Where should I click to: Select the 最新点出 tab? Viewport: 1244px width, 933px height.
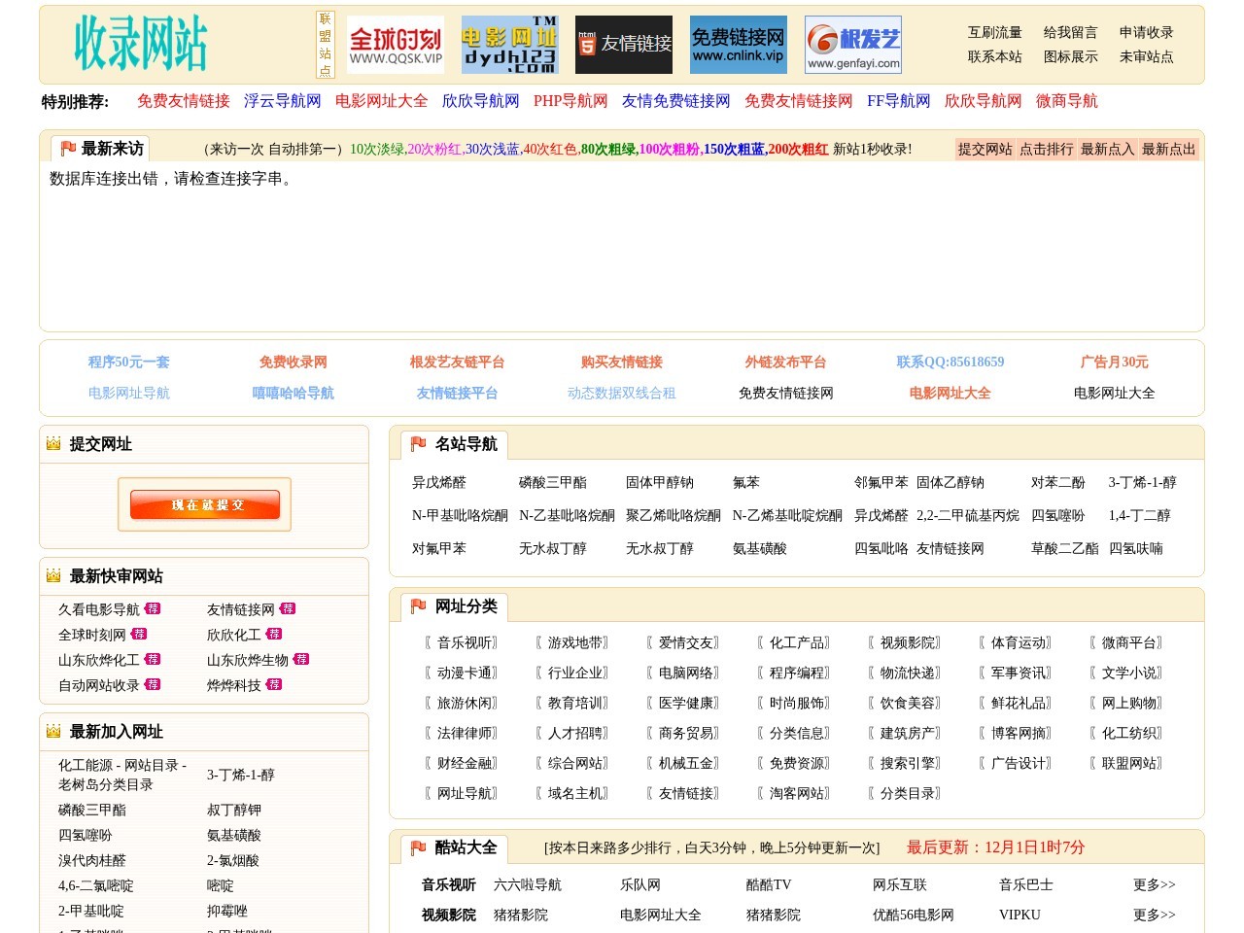pyautogui.click(x=1170, y=149)
